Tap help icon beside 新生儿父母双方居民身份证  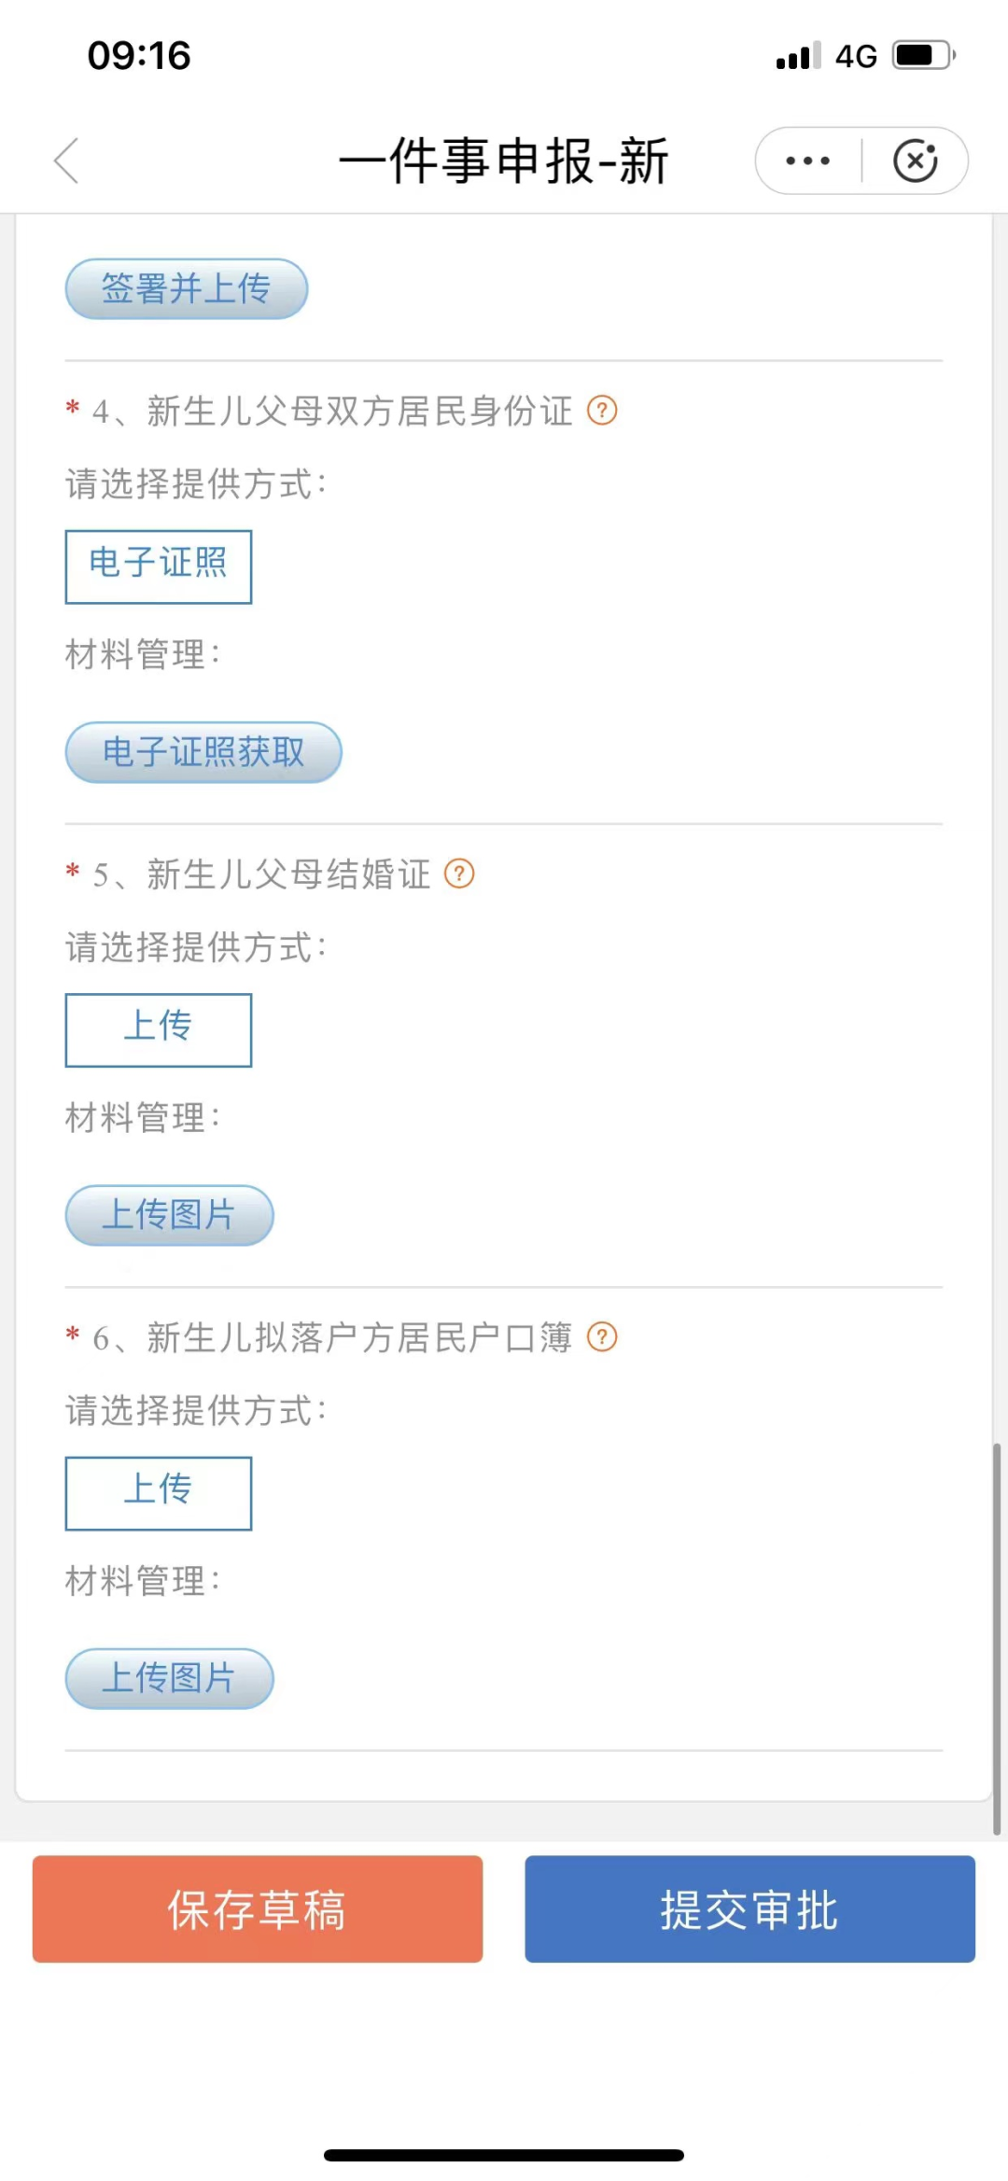pyautogui.click(x=602, y=410)
